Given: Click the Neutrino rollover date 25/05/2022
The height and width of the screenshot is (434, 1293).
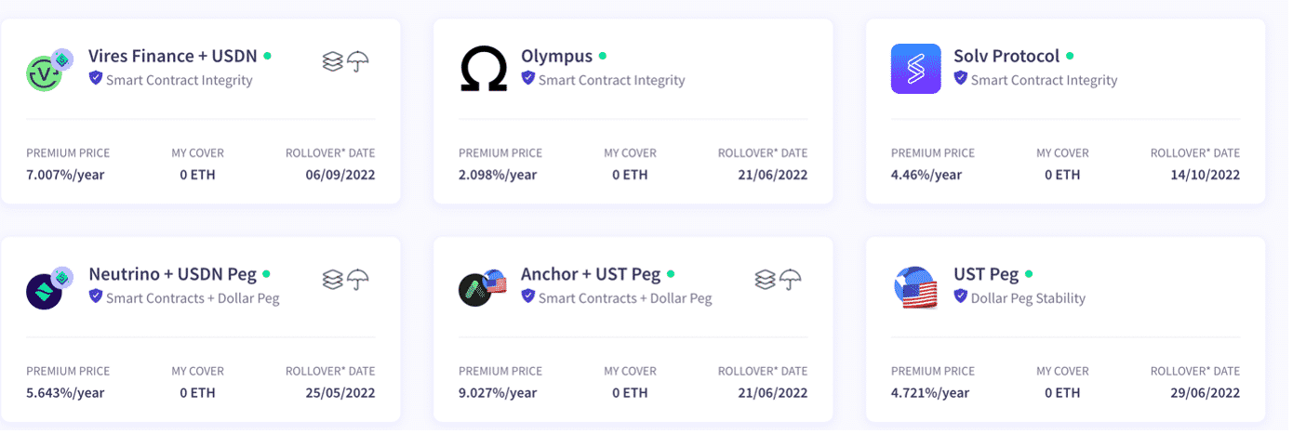Looking at the screenshot, I should [x=340, y=393].
